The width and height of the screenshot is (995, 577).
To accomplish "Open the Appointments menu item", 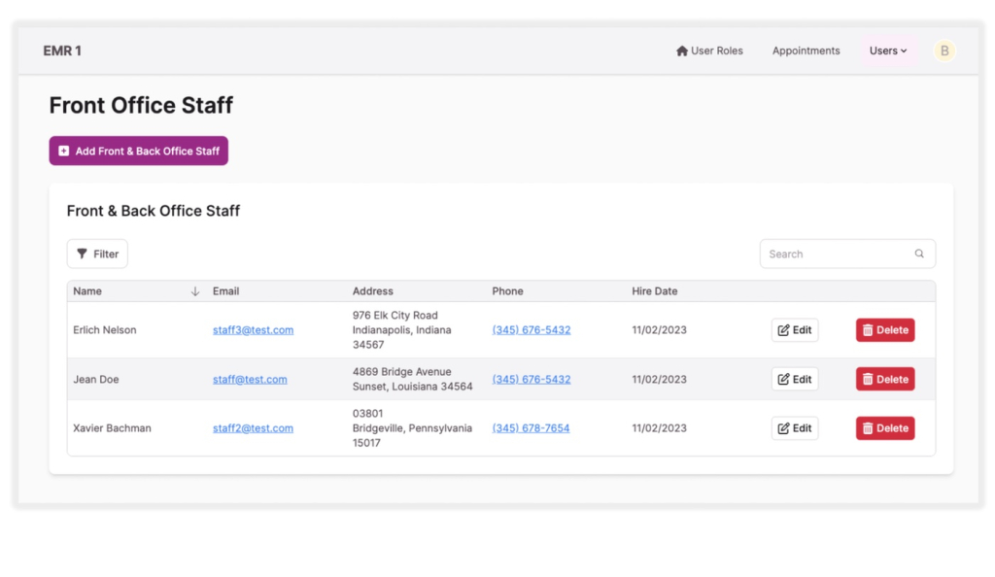I will pyautogui.click(x=806, y=51).
